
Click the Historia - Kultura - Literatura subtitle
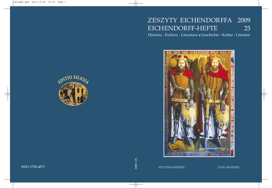(x=173, y=35)
